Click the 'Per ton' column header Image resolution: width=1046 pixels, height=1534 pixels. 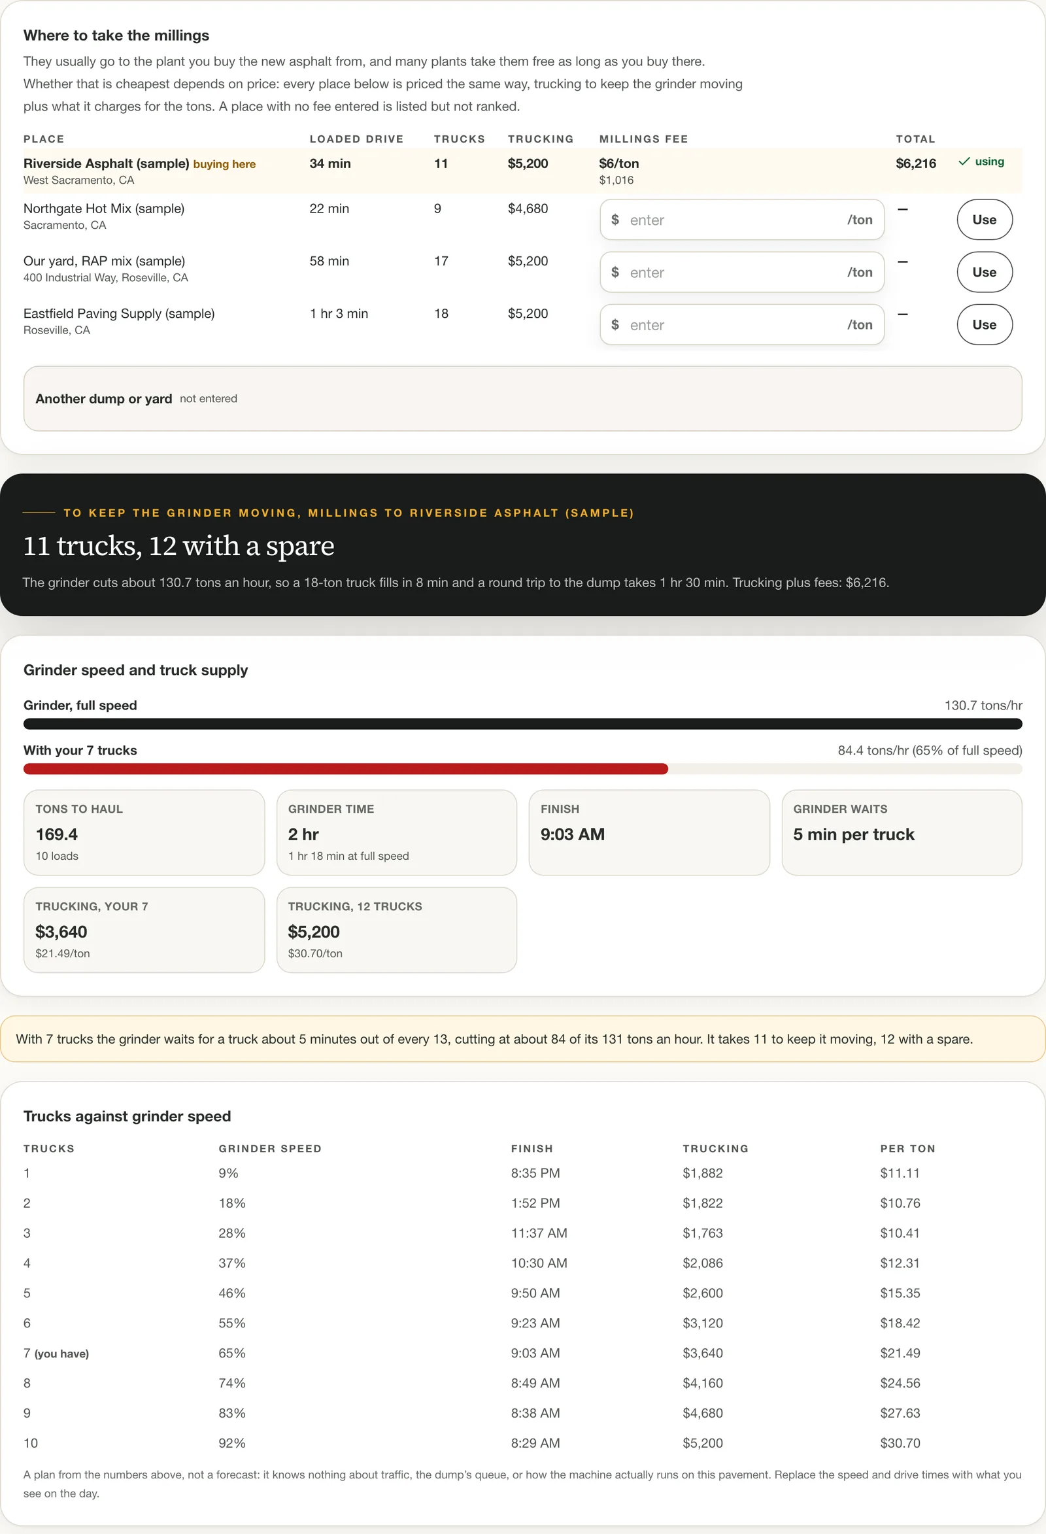coord(907,1148)
